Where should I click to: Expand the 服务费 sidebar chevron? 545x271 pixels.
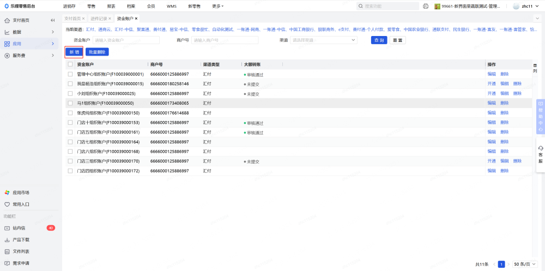click(x=53, y=55)
